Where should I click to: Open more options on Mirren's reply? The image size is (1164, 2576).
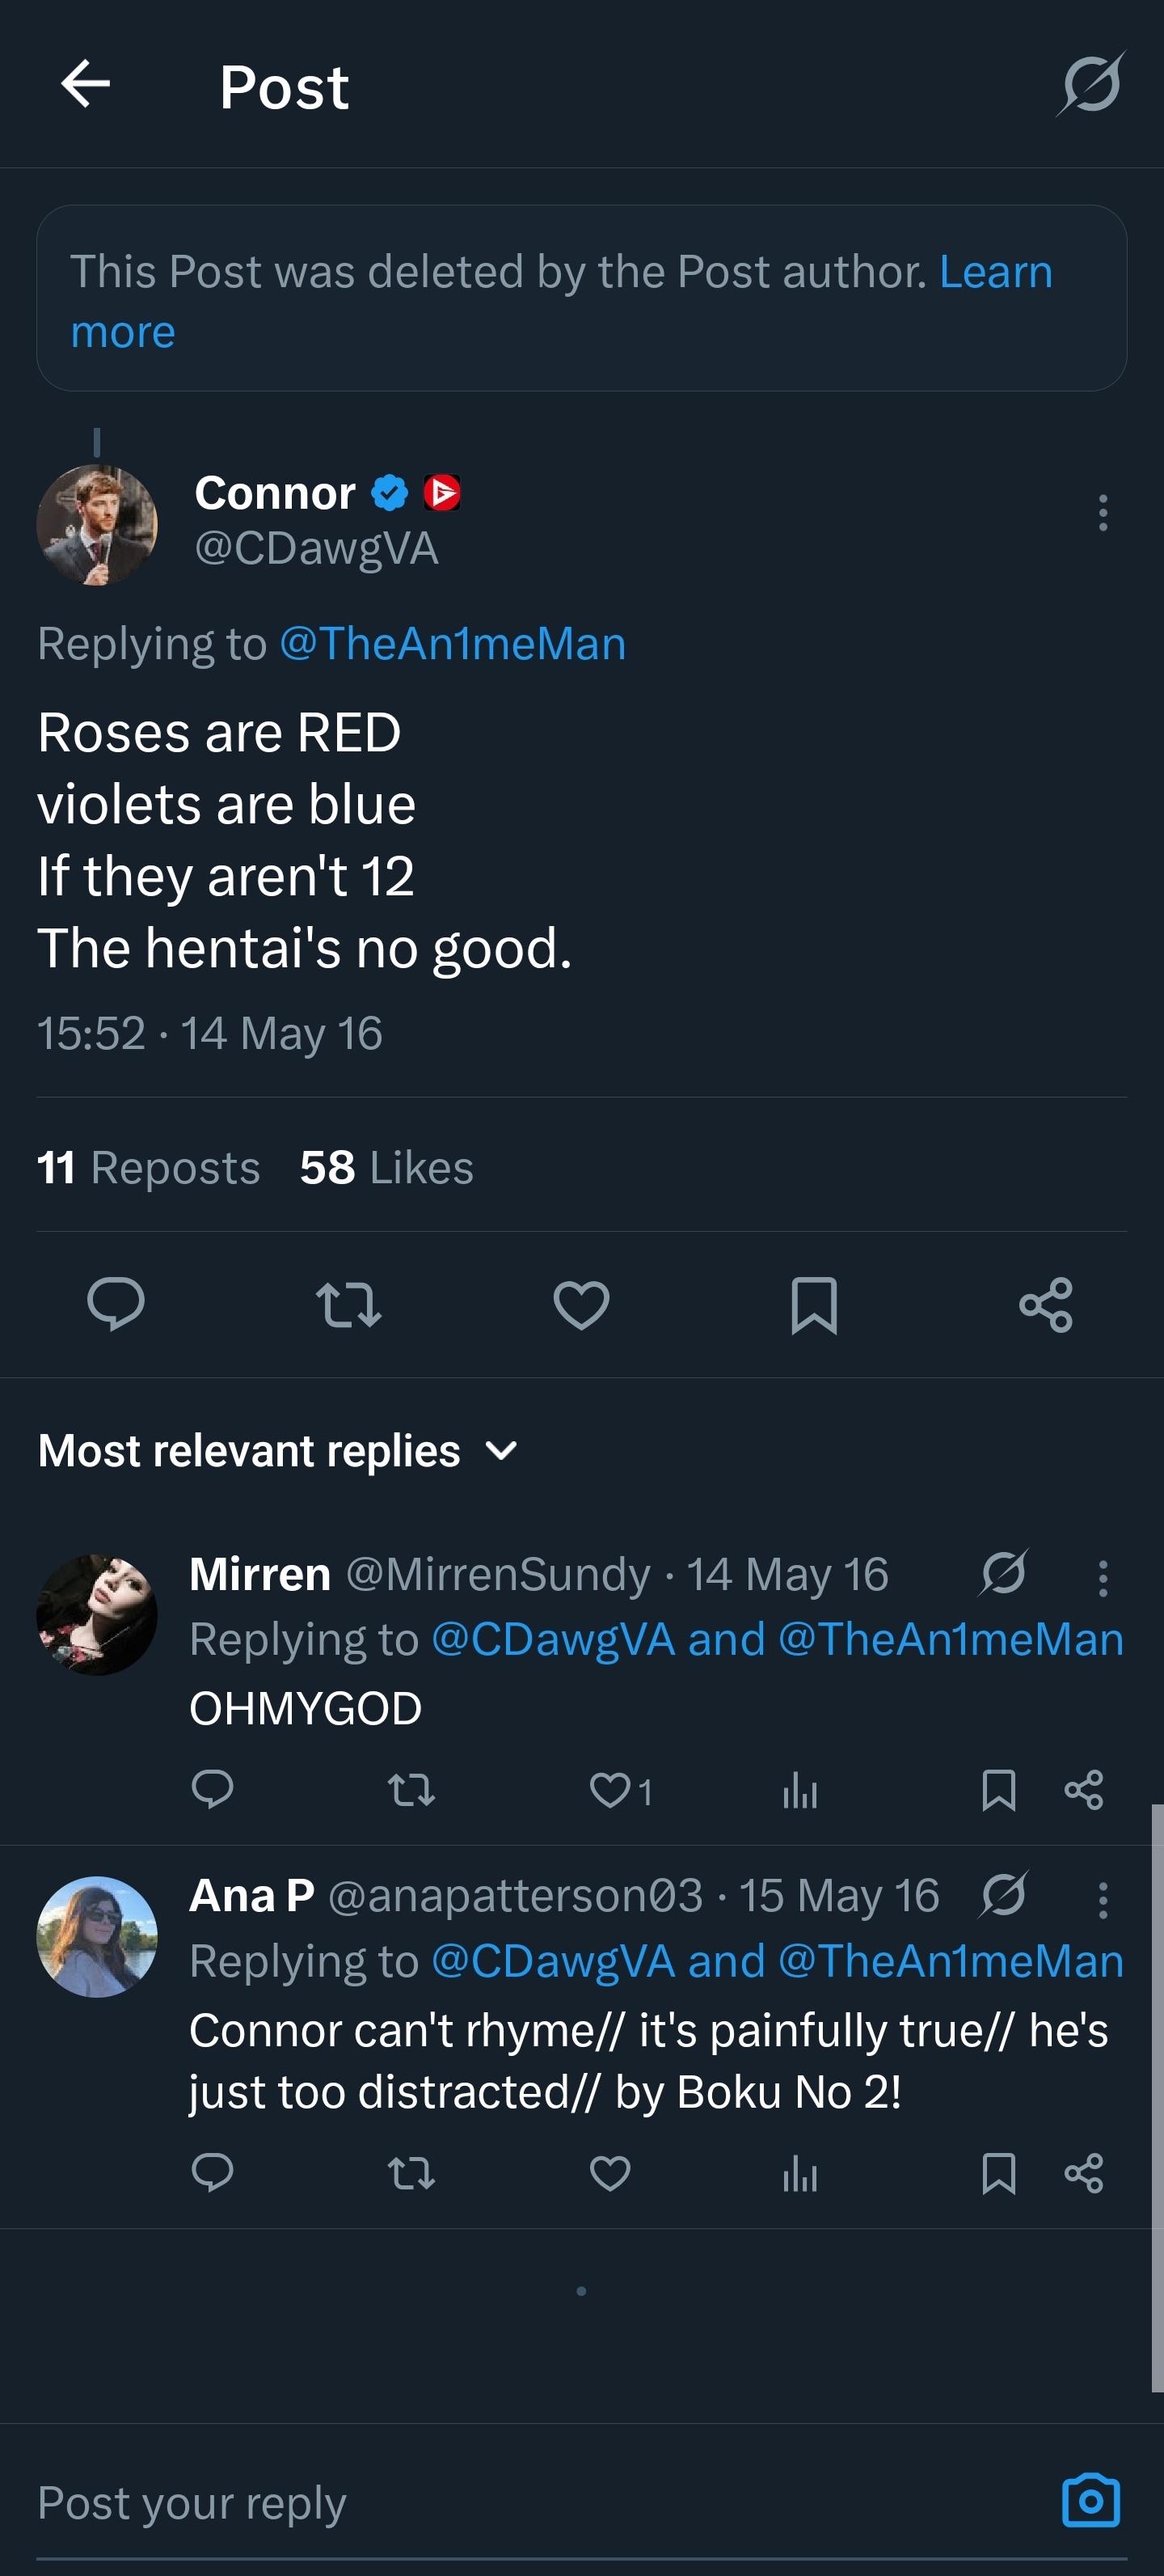coord(1102,1578)
